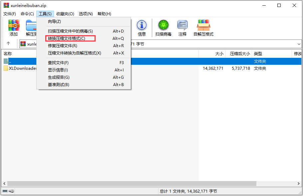Viewport: 303px width, 196px height.
Task: Open the Commands (命令) menu
Action: (27, 14)
